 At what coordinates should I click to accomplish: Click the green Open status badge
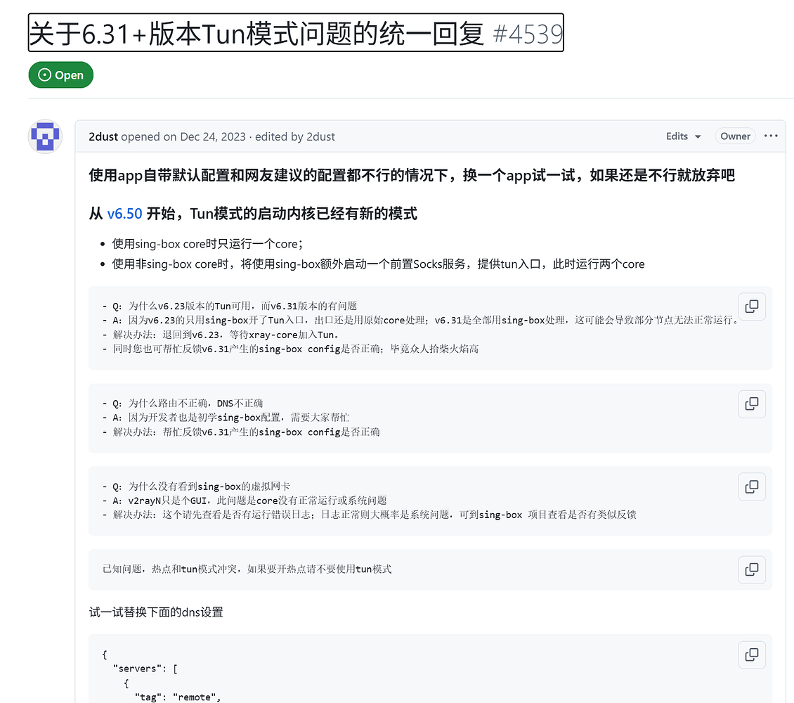(x=60, y=75)
